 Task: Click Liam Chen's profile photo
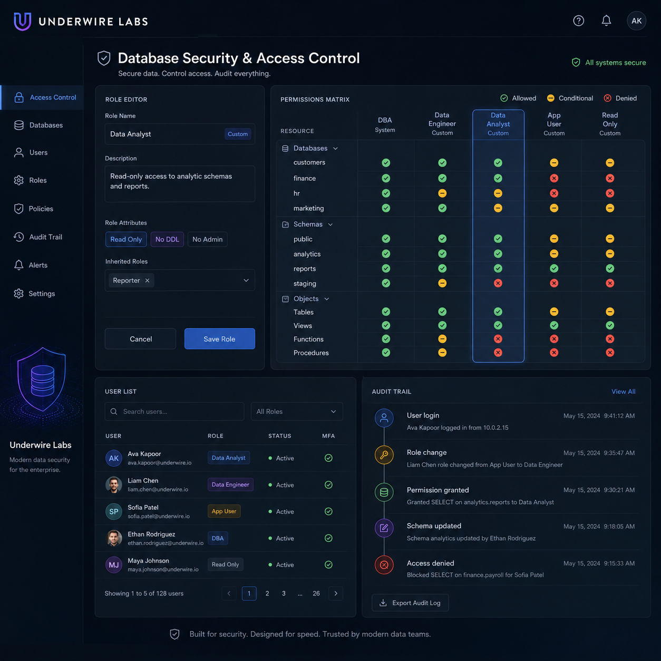click(113, 485)
